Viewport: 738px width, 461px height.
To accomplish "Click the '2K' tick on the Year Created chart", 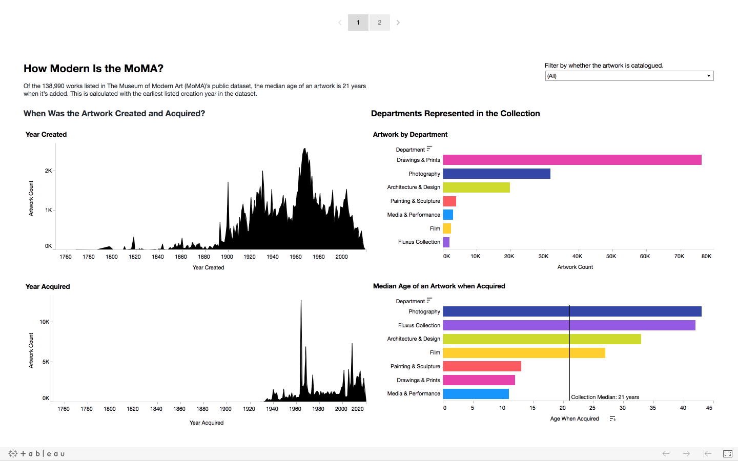I will (48, 171).
